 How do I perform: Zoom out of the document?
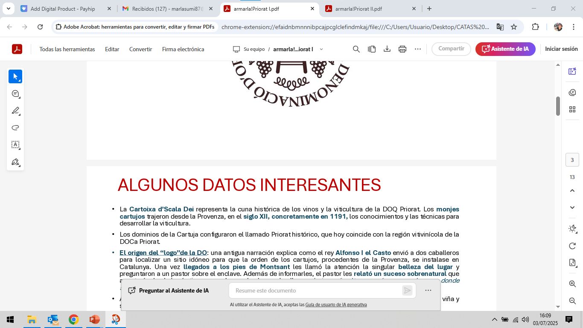[x=572, y=301]
